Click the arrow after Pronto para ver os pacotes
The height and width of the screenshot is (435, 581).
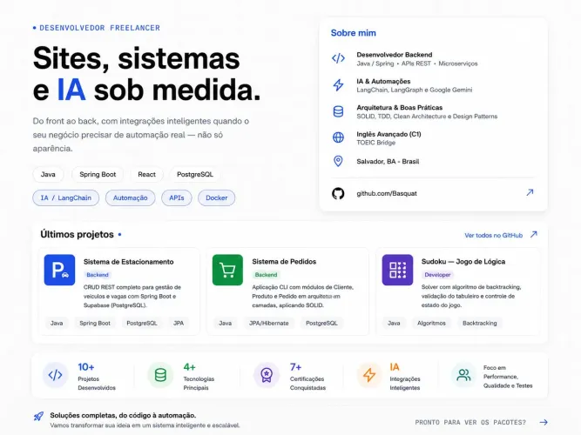pos(544,422)
